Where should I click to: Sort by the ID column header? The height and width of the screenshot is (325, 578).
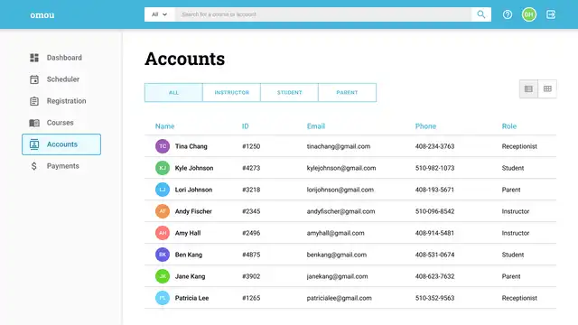click(x=245, y=126)
